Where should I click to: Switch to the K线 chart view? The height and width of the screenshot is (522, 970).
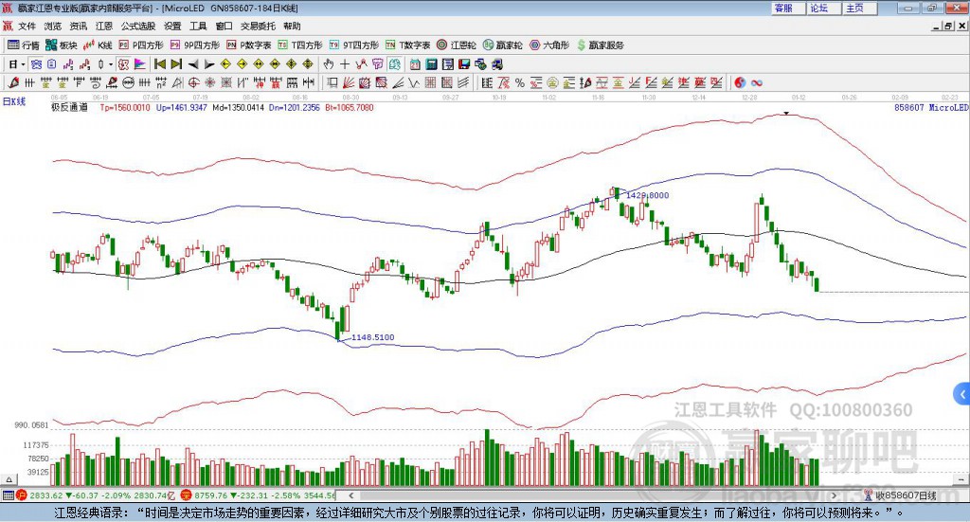[98, 45]
